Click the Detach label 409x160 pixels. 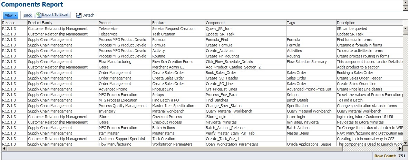(x=88, y=15)
